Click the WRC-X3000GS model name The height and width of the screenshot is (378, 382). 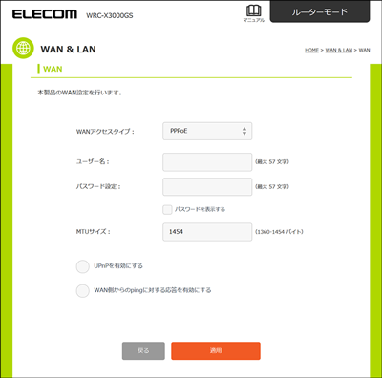110,15
